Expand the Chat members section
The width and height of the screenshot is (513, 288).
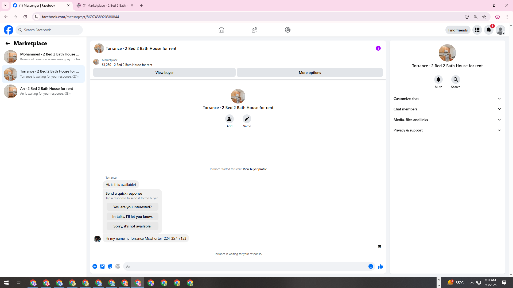[x=447, y=109]
